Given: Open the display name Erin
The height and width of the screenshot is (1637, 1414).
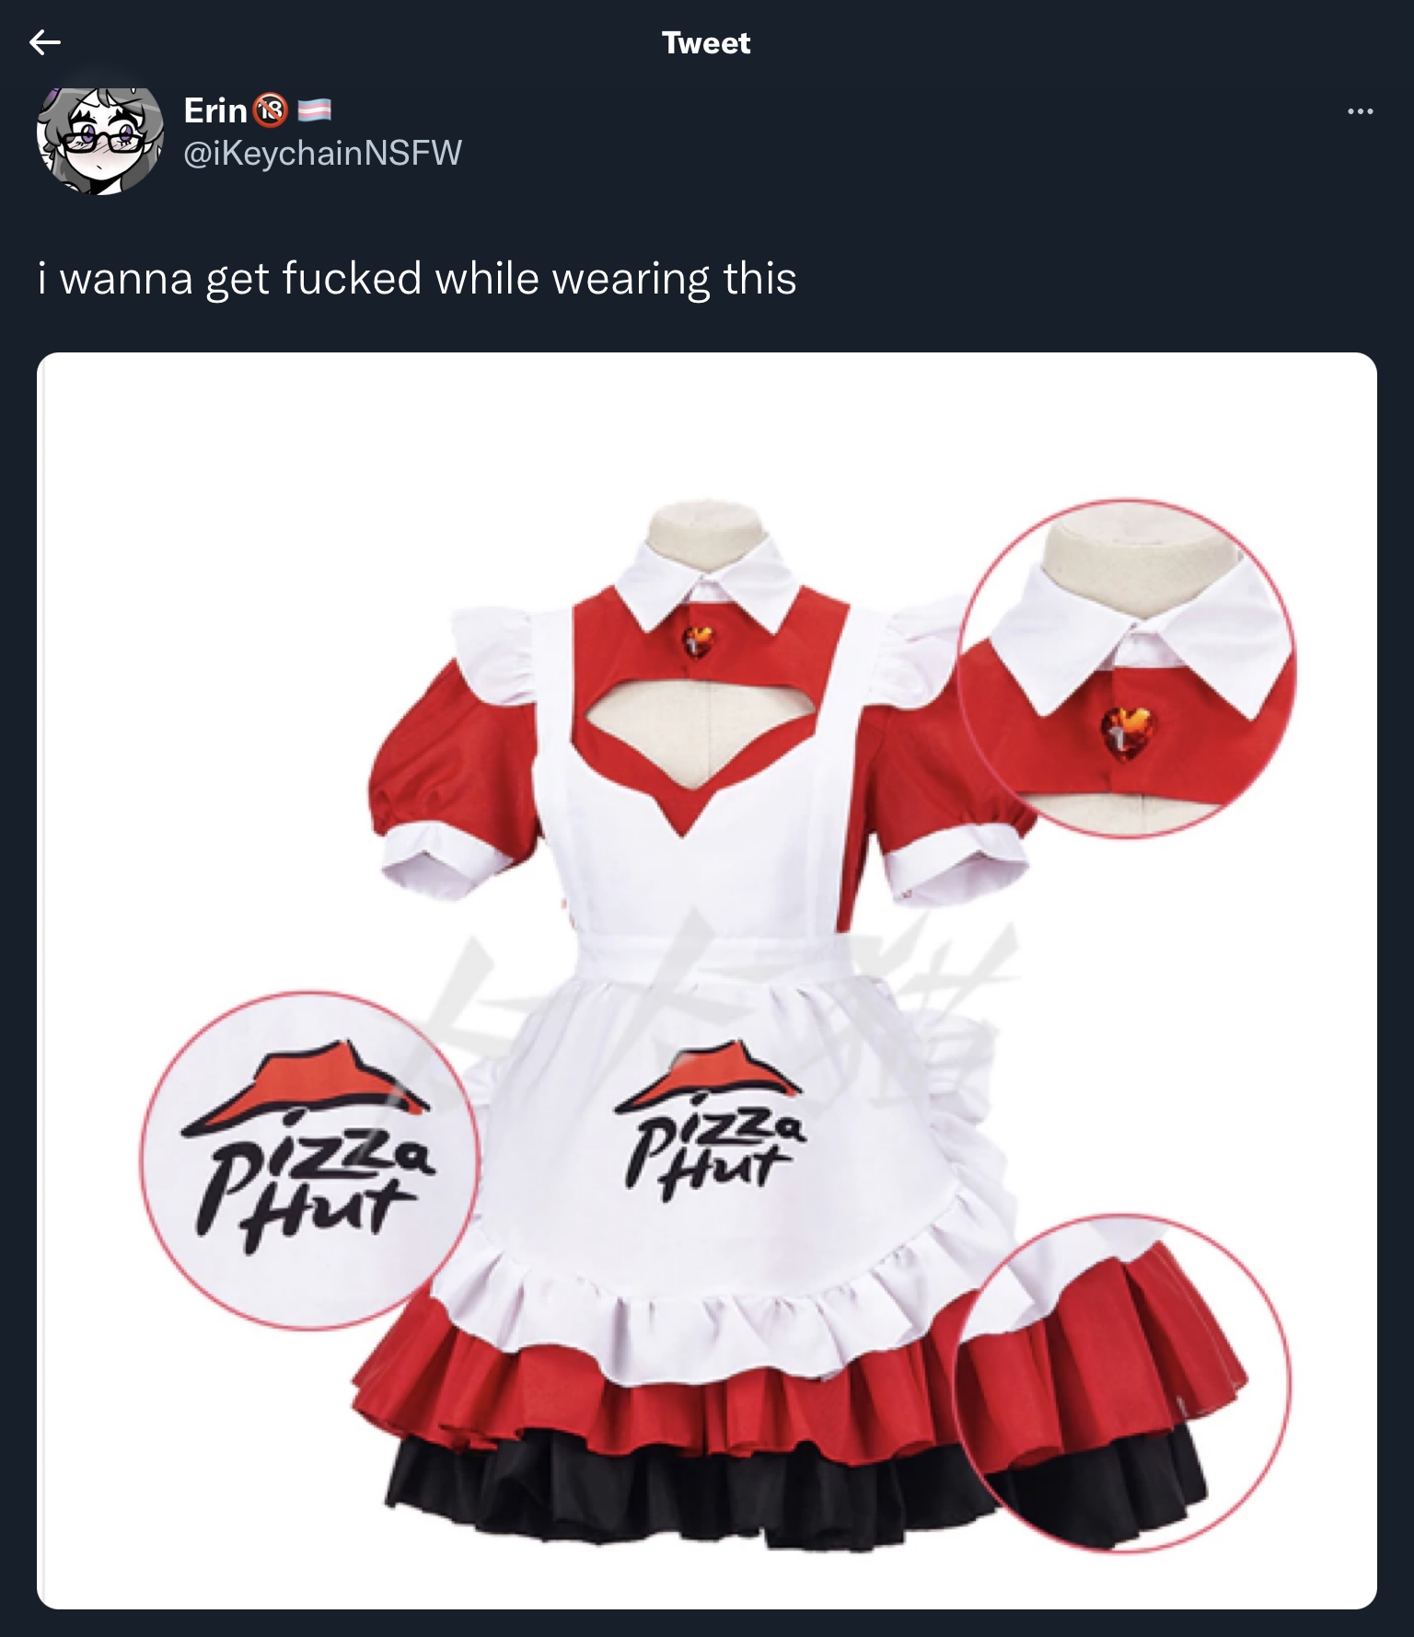Looking at the screenshot, I should pos(215,110).
